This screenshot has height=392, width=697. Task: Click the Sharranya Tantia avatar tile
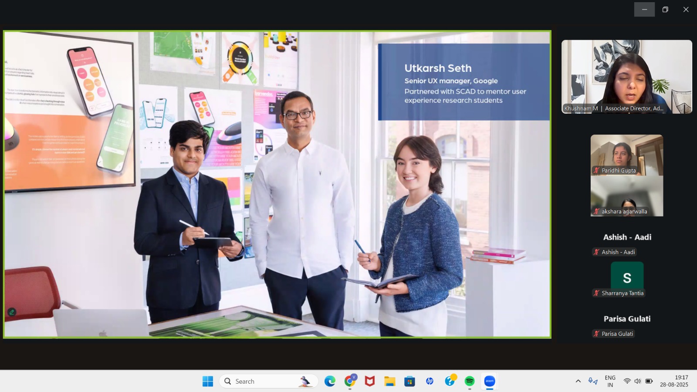click(627, 277)
